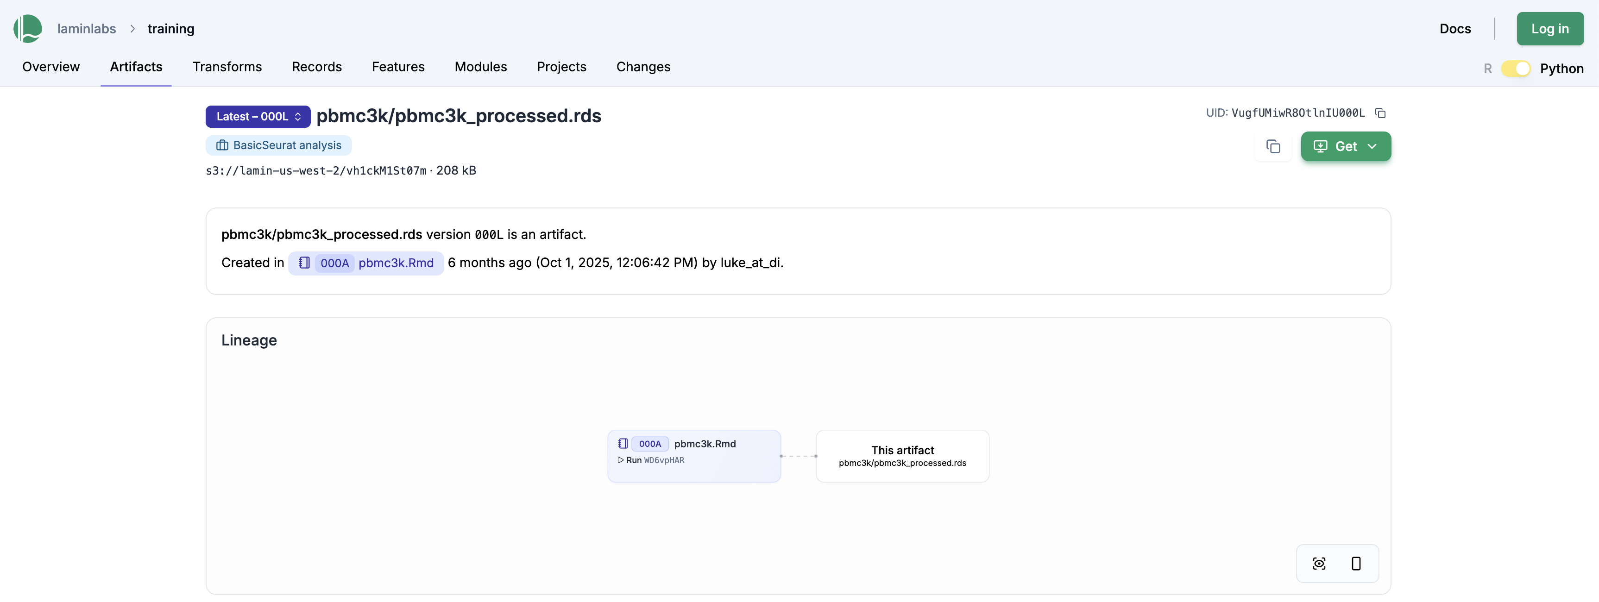This screenshot has width=1599, height=602.
Task: Open the Docs link
Action: pyautogui.click(x=1455, y=29)
